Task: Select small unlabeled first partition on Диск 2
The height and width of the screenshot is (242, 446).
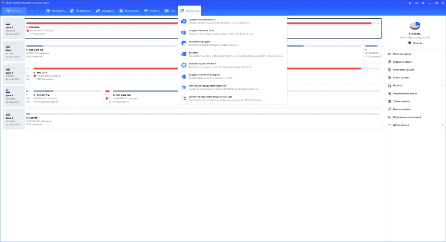Action: coord(28,74)
